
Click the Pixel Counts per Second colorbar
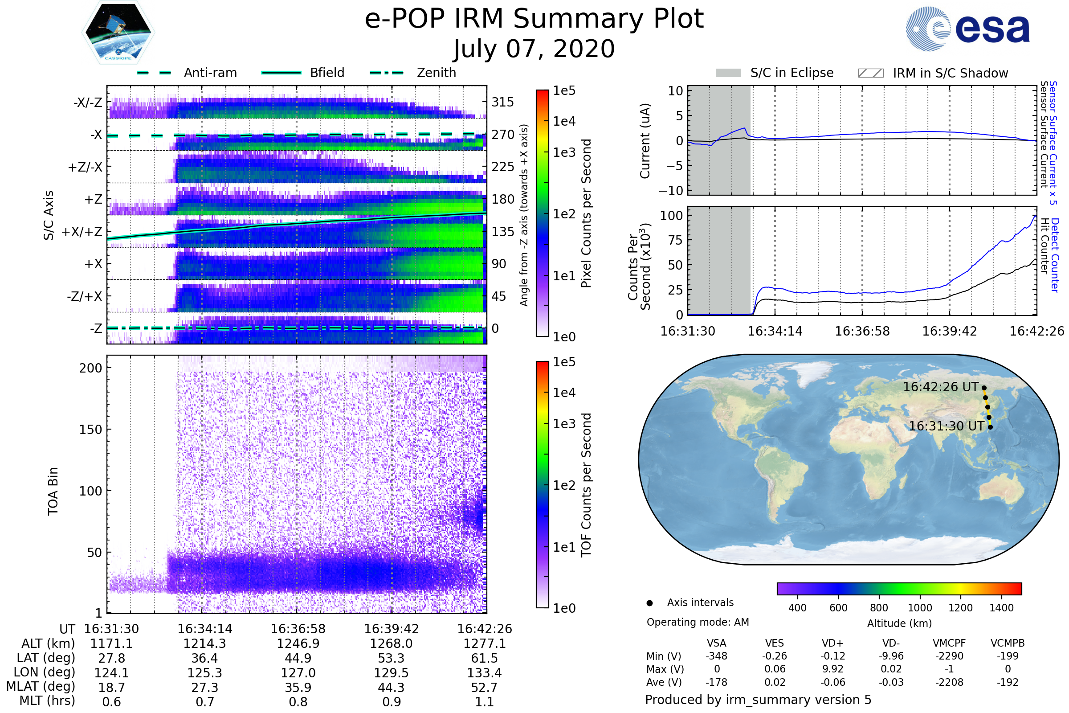(x=542, y=213)
